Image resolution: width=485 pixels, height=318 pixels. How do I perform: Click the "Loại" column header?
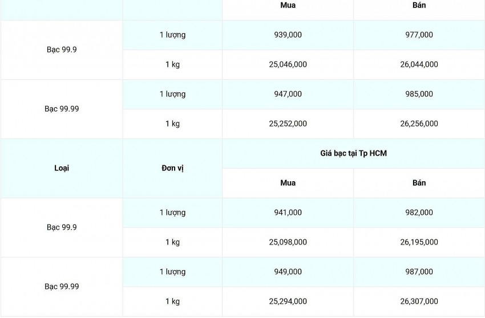coord(62,168)
